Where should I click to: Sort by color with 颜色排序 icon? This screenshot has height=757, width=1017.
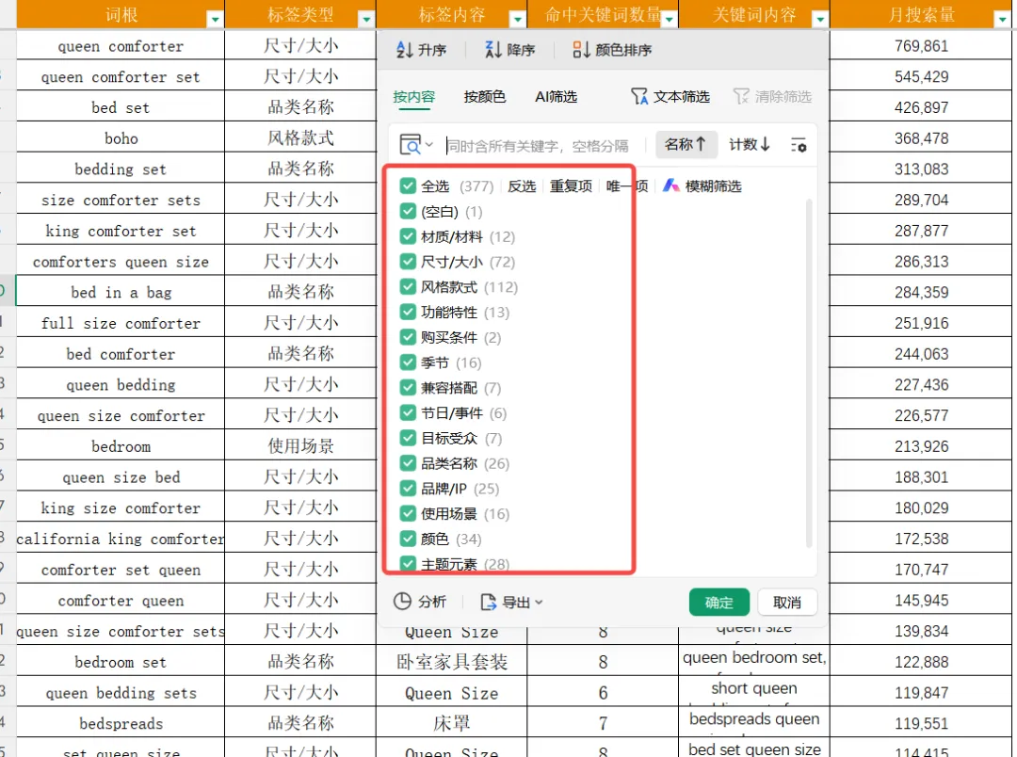coord(580,50)
